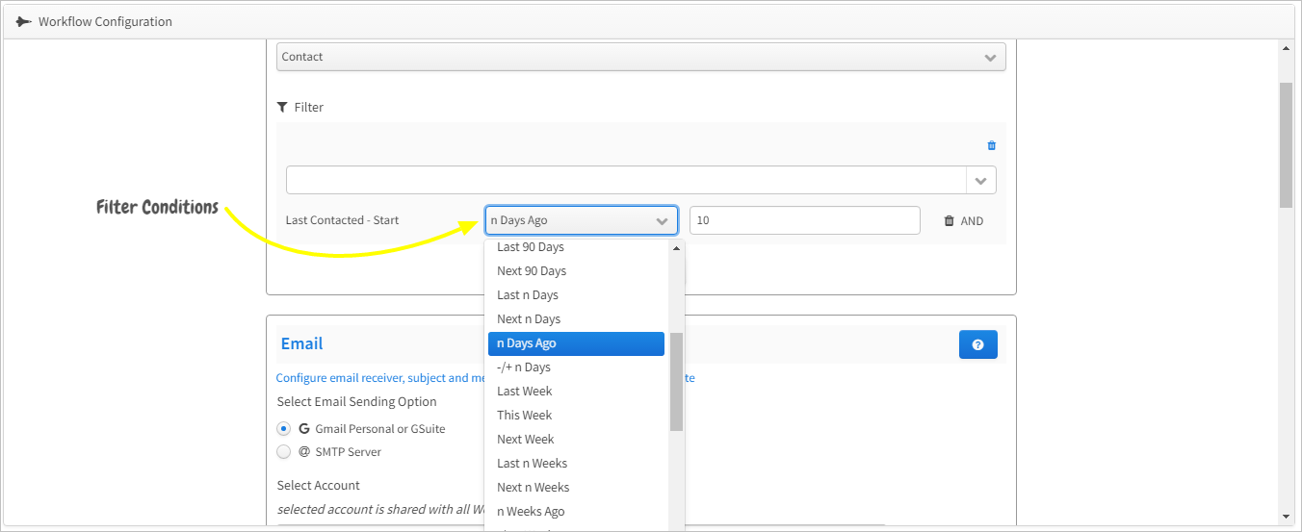Choose -/+ n Days option

coord(576,367)
